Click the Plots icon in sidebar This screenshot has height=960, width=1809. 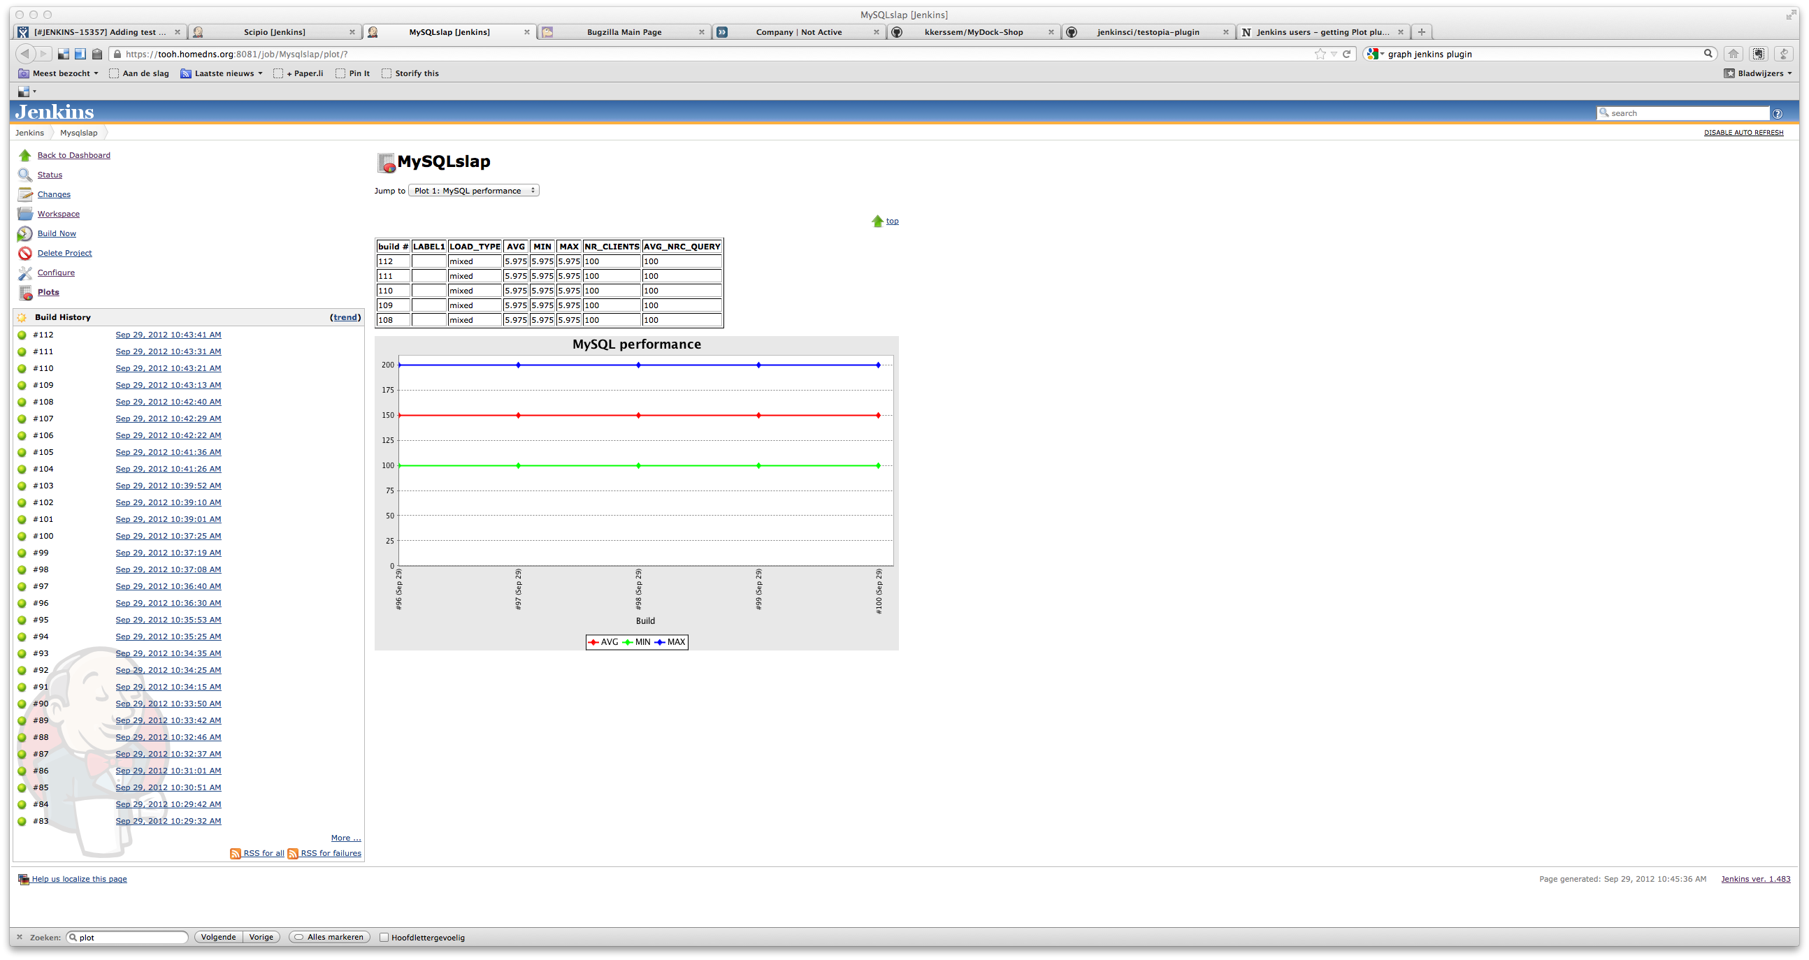[x=27, y=292]
